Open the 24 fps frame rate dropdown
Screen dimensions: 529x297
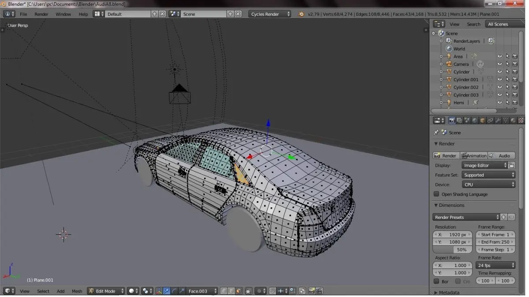coord(495,266)
